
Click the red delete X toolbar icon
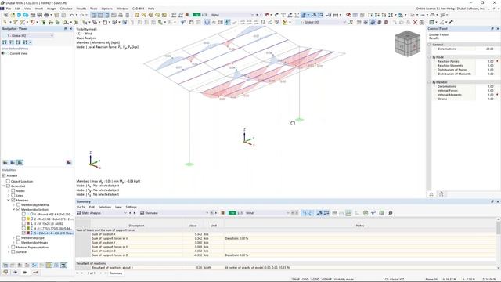415,22
